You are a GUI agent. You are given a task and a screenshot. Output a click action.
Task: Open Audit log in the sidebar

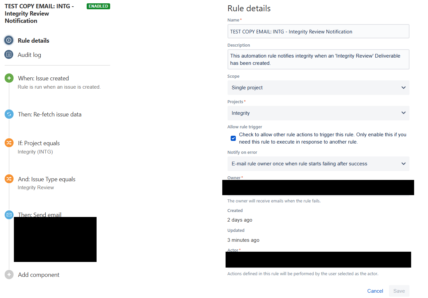pyautogui.click(x=29, y=55)
